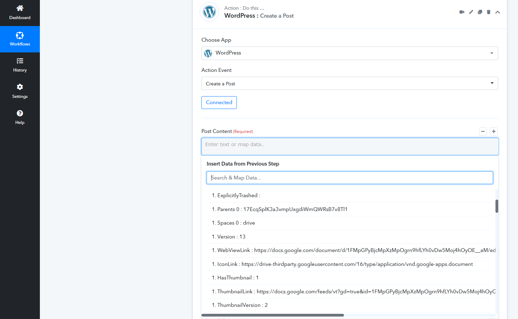Click the minus button beside Post Content

coord(483,132)
